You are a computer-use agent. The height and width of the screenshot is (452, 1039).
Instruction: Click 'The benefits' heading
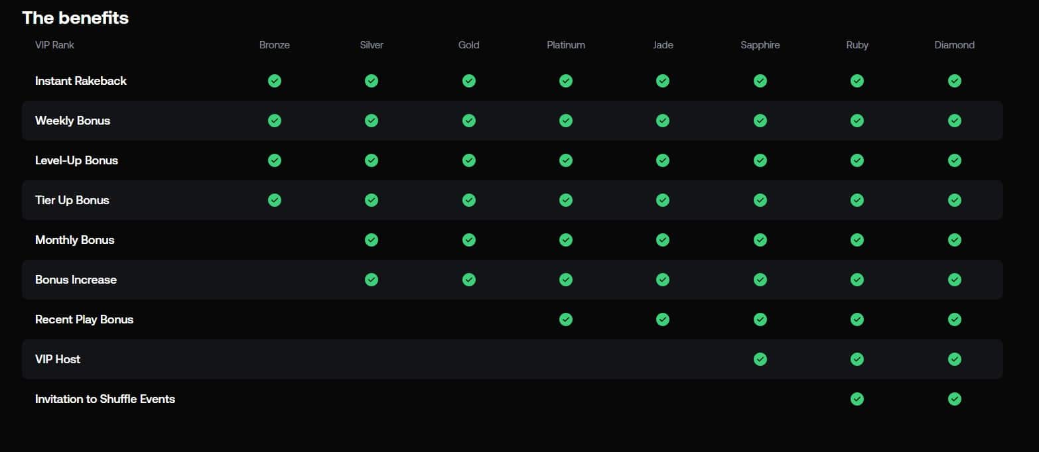pos(75,18)
